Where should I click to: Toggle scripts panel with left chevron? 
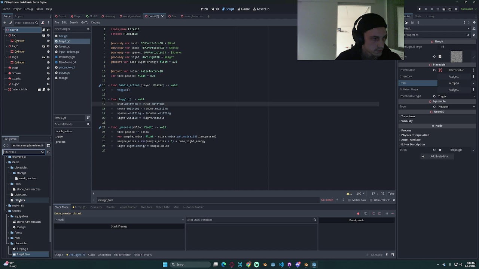[94, 194]
